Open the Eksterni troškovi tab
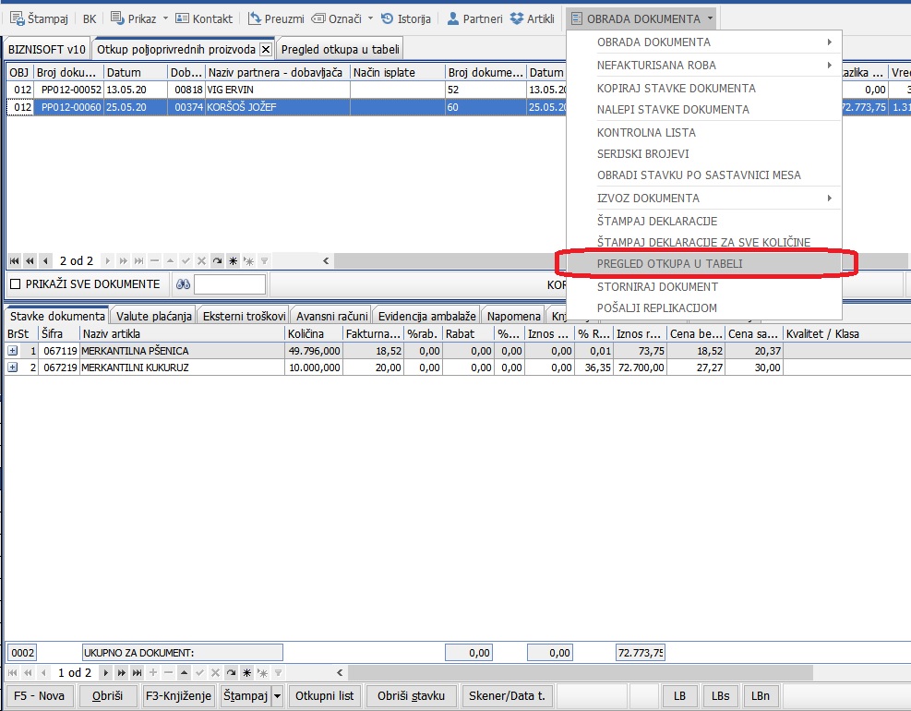Screen dimensions: 911x711 pos(244,317)
